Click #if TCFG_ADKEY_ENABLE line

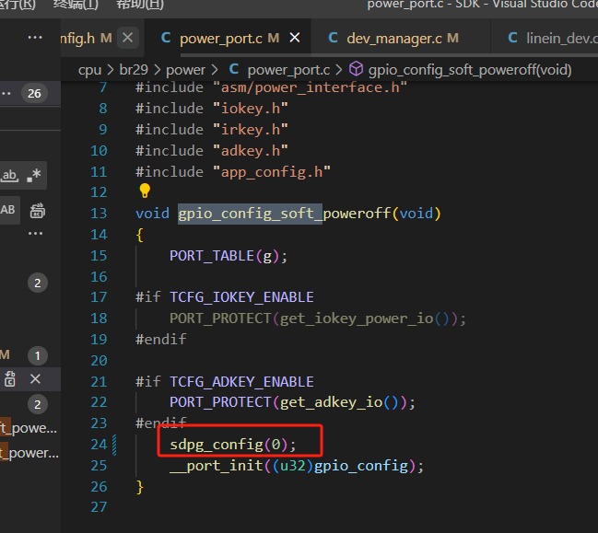(x=225, y=382)
